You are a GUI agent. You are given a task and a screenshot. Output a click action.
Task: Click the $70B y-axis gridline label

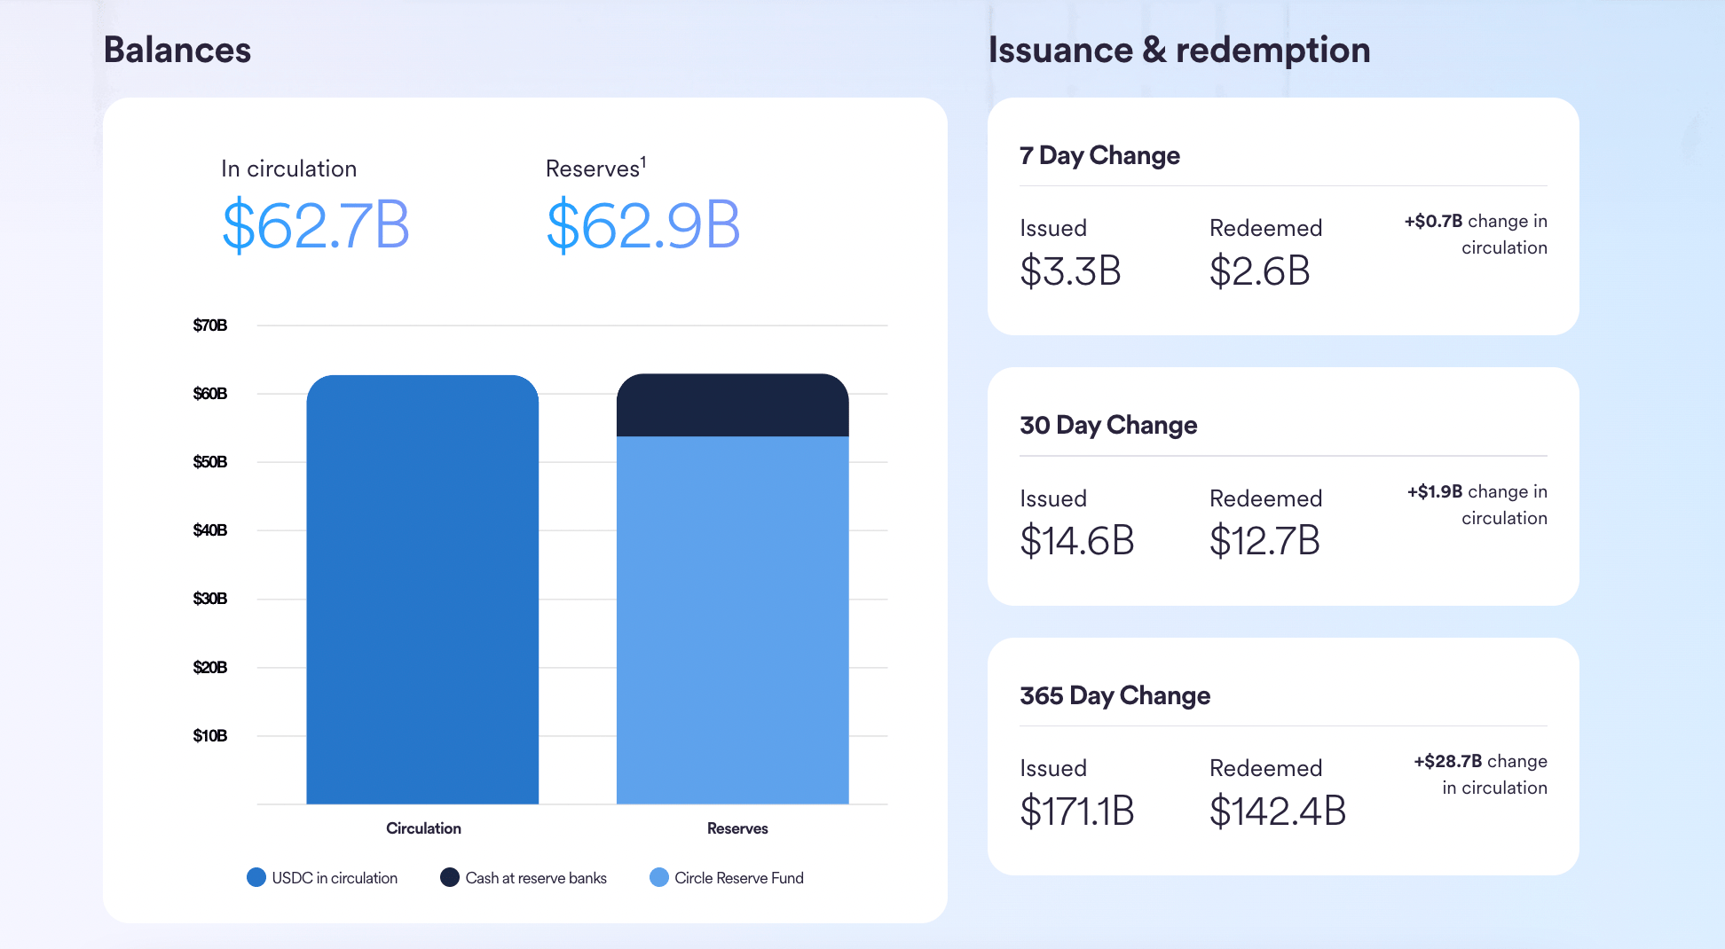pyautogui.click(x=210, y=325)
